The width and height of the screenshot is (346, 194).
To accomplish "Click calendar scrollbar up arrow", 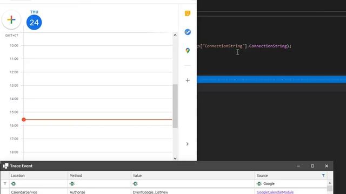I will click(x=175, y=35).
